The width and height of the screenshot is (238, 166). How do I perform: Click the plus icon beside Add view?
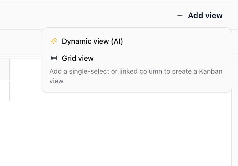pos(180,16)
